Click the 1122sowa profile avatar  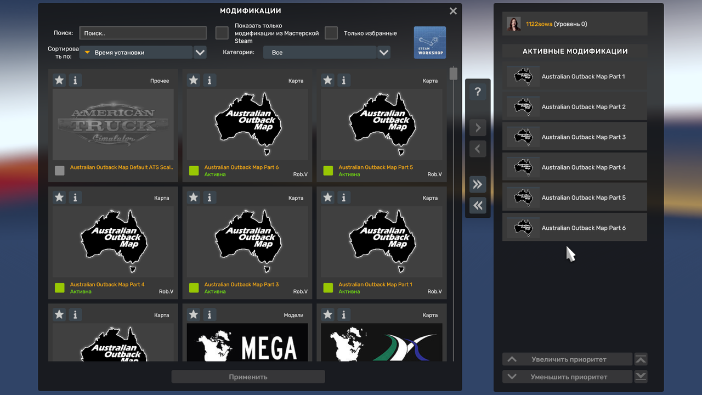point(514,24)
